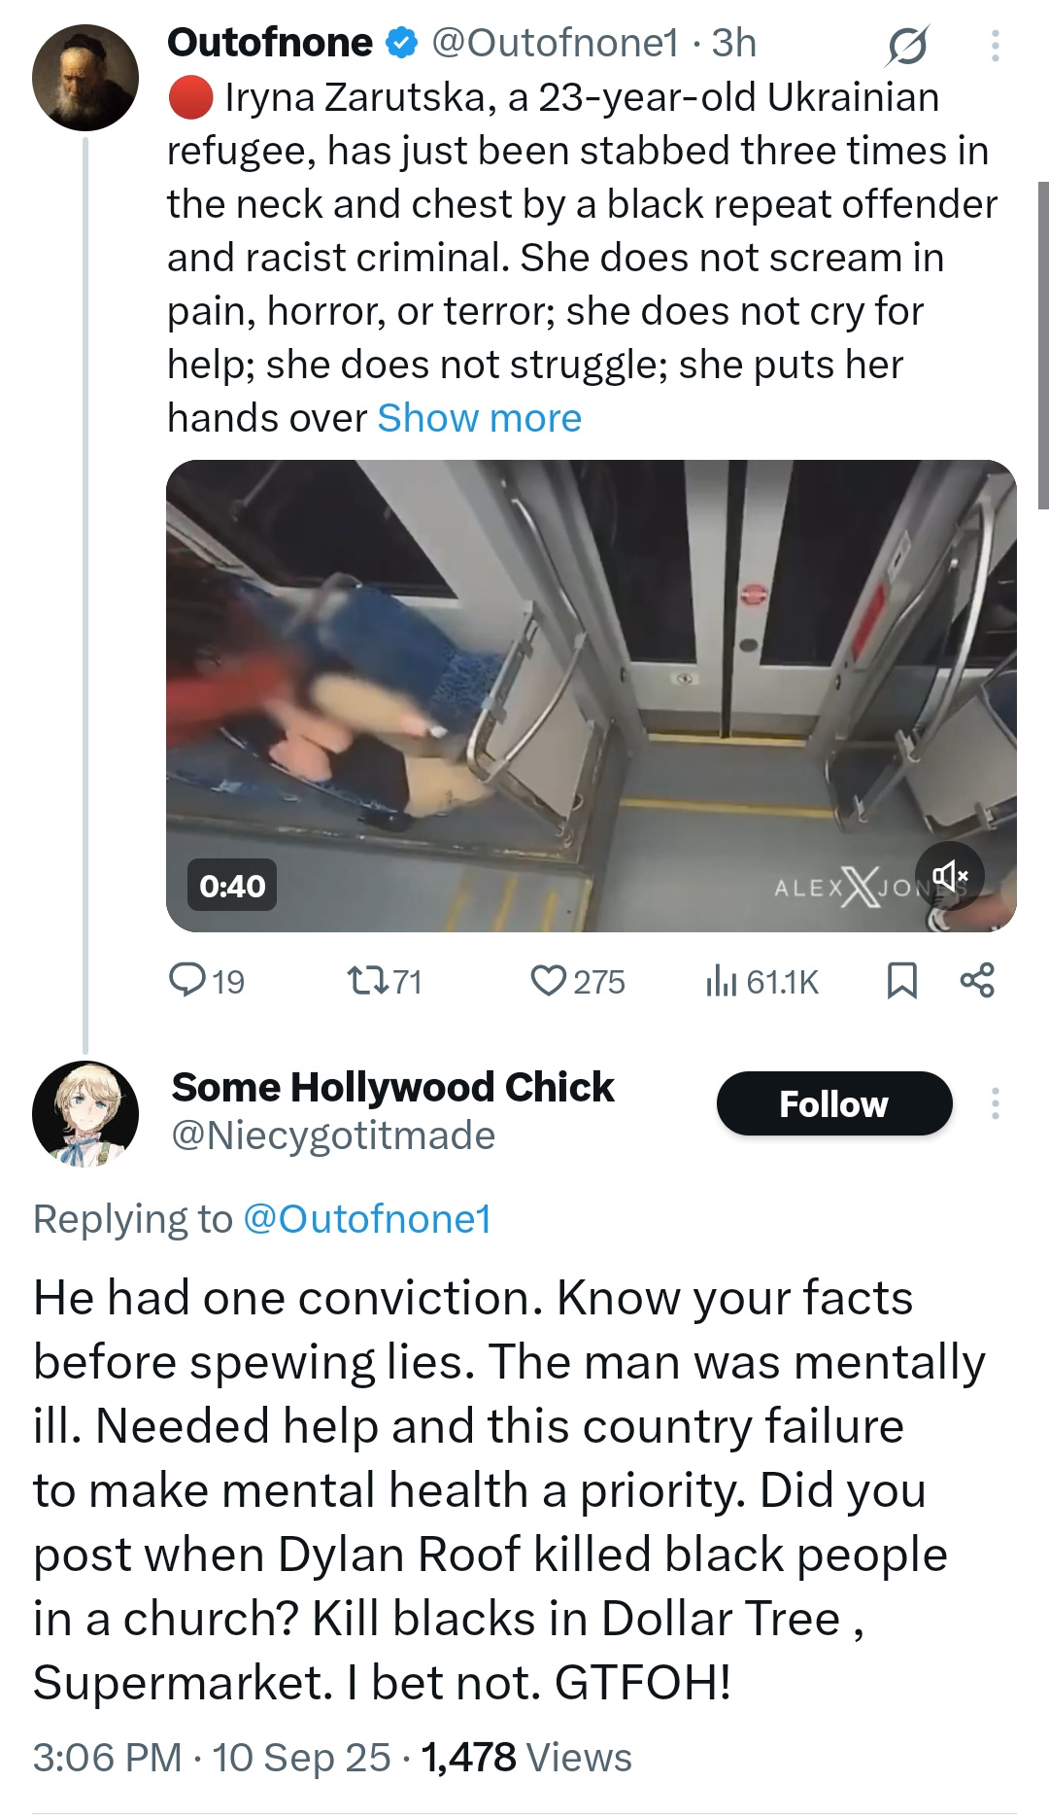
Task: Open the Grok slash-circle icon
Action: 906,45
